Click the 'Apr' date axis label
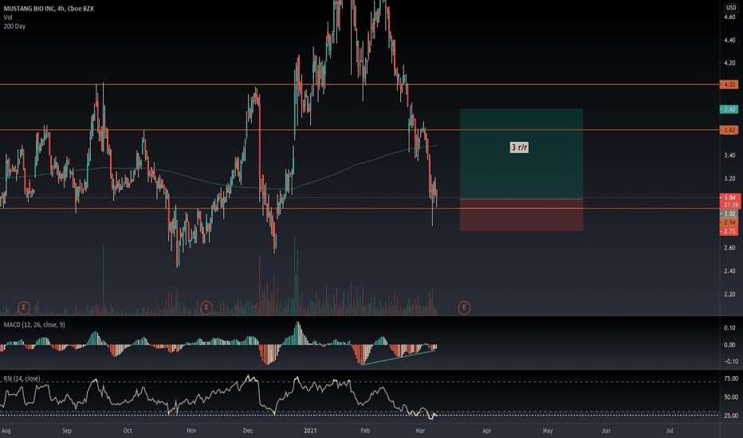 tap(486, 431)
